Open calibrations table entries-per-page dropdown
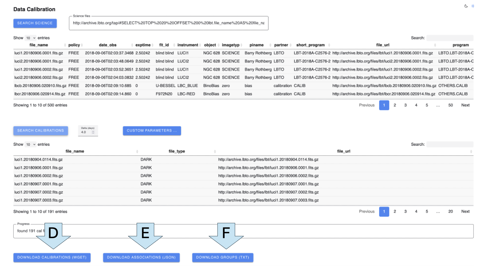487x270 pixels. (x=30, y=144)
